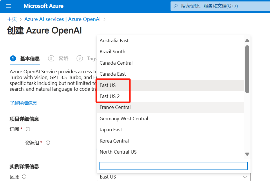Open the 了解详细信息 link
Viewport: 270px width, 182px height.
(23, 103)
